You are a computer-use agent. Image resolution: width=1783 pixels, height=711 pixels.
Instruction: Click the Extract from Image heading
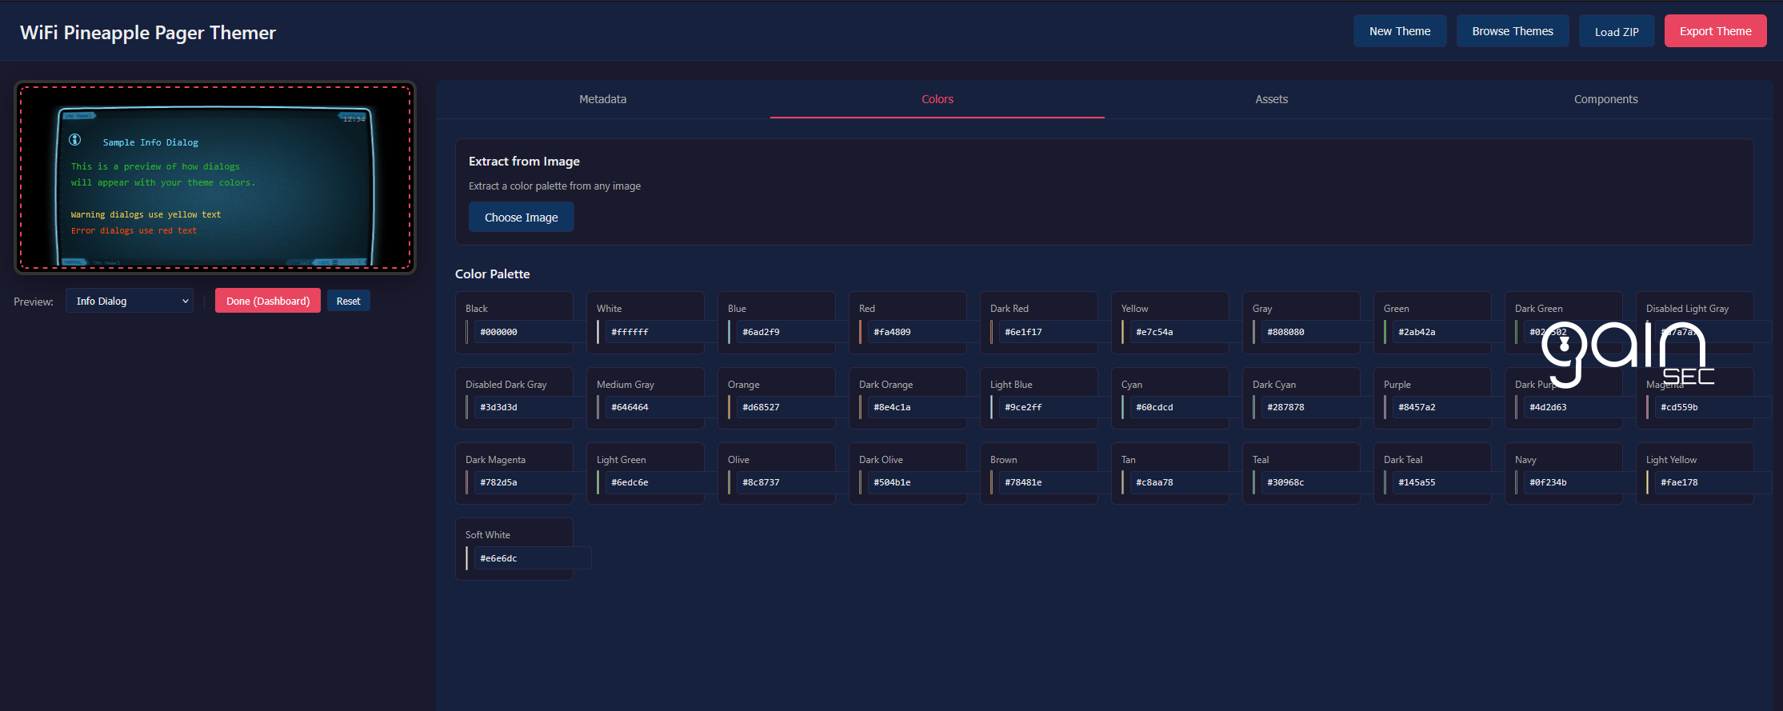pyautogui.click(x=524, y=162)
